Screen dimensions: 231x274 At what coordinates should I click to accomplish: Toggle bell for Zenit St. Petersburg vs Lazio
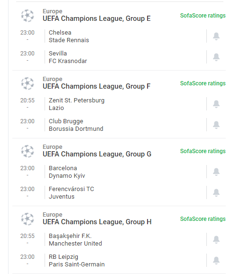coord(216,104)
